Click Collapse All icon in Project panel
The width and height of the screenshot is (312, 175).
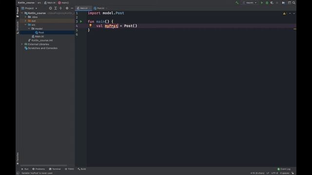point(60,8)
